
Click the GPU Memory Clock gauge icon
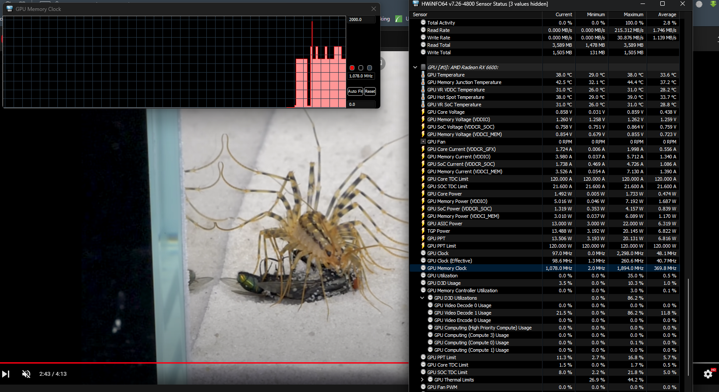click(x=423, y=268)
